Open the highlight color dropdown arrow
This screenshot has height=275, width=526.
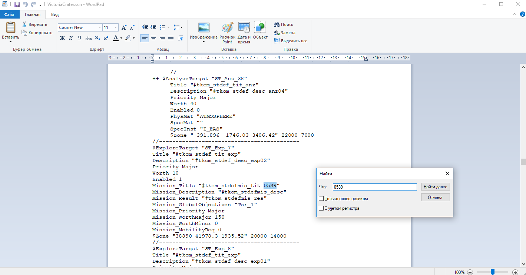tap(134, 38)
